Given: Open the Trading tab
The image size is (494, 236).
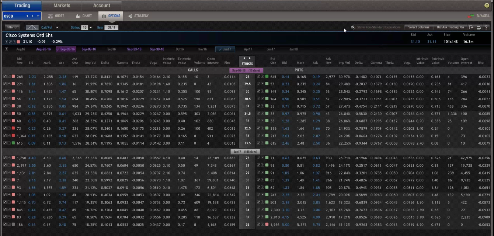Looking at the screenshot, I should 22,6.
